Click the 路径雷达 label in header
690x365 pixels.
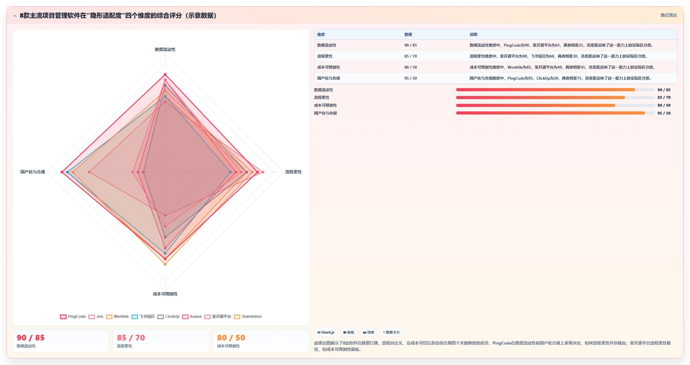pyautogui.click(x=669, y=15)
